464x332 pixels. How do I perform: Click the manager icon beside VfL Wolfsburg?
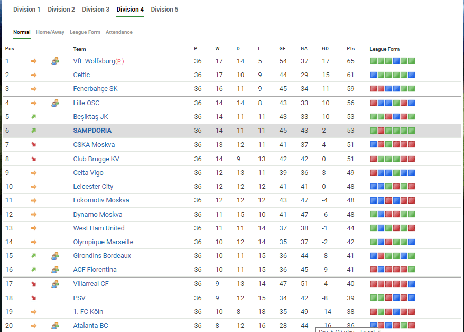(55, 61)
